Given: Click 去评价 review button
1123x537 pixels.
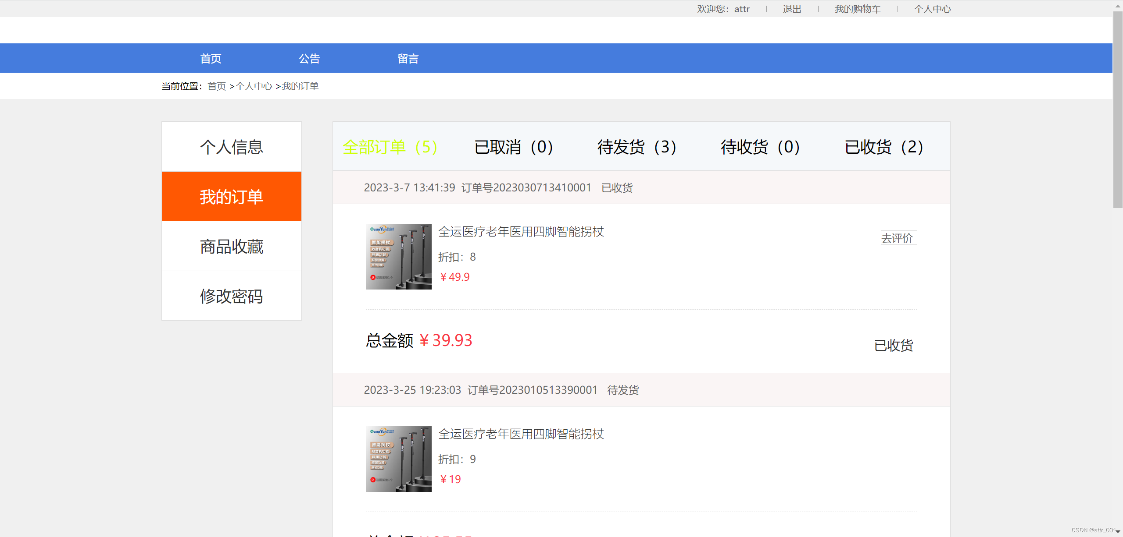Looking at the screenshot, I should click(x=898, y=238).
